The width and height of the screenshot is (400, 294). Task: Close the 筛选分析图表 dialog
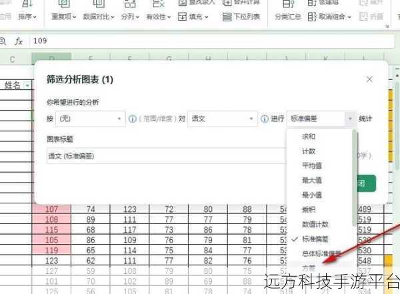pyautogui.click(x=369, y=79)
